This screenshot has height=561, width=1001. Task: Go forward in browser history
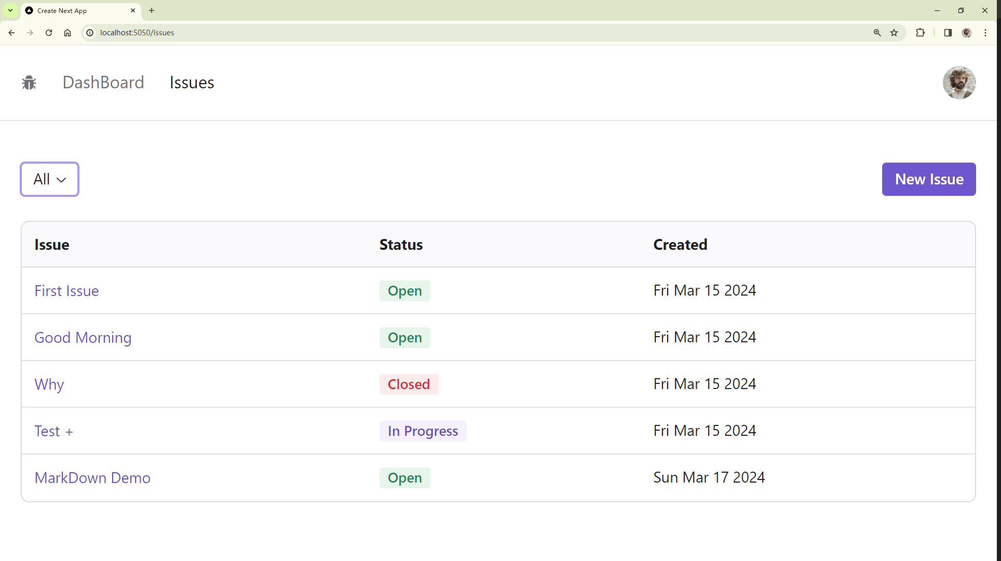click(30, 33)
